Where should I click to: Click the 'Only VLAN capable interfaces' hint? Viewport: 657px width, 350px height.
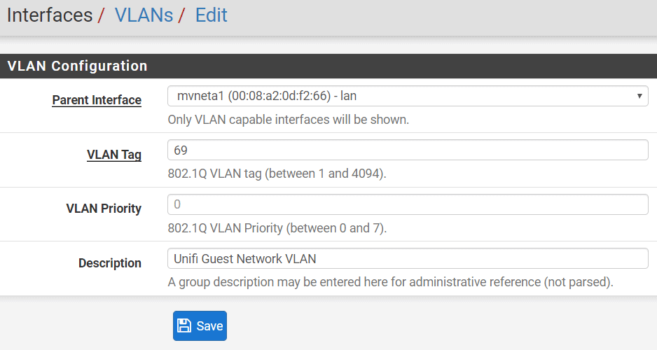pyautogui.click(x=289, y=120)
